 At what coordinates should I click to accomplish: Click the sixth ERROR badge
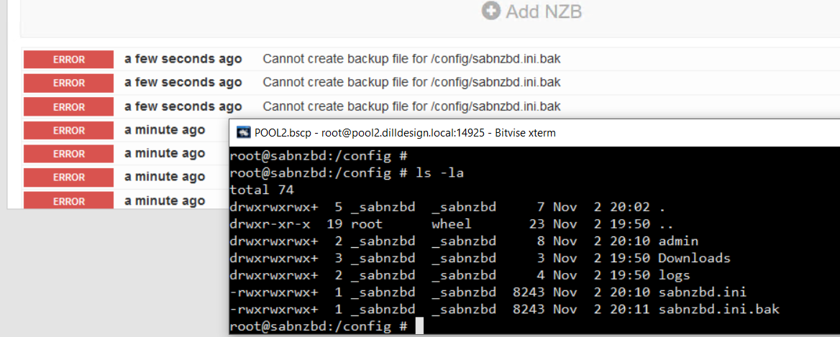coord(68,177)
